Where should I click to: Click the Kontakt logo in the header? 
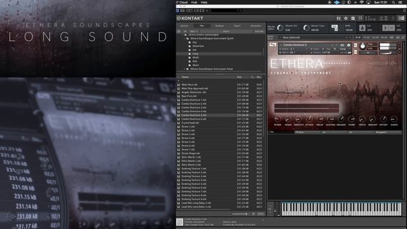190,18
